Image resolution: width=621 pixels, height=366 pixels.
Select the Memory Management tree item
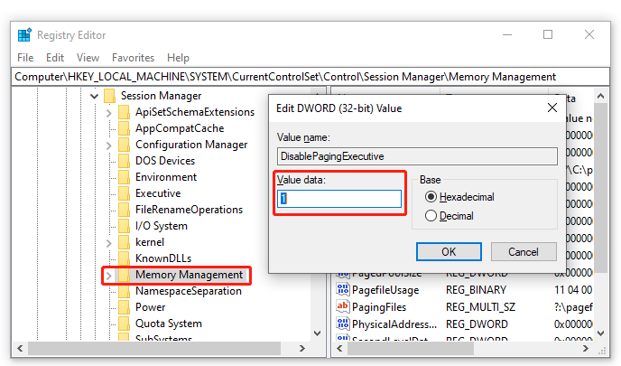[x=190, y=275]
